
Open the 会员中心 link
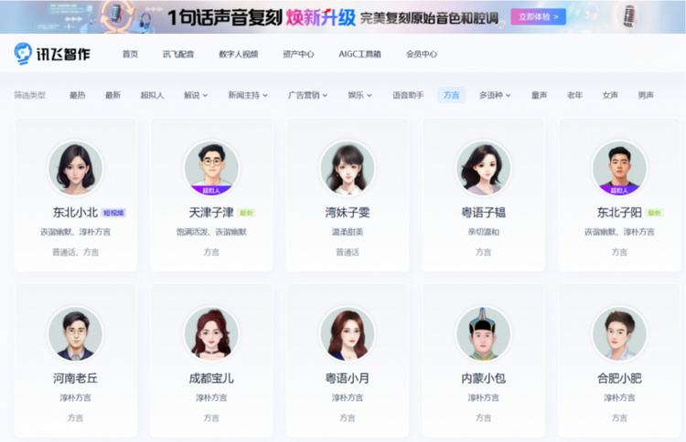[422, 54]
